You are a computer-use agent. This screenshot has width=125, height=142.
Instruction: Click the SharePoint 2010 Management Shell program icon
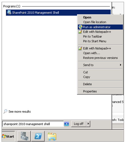(x=9, y=12)
